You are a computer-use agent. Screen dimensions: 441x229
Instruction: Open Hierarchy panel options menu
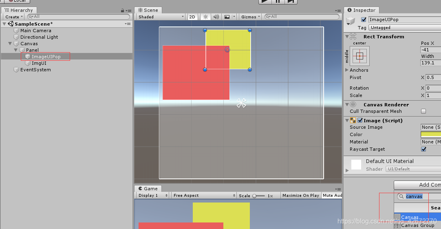click(128, 11)
